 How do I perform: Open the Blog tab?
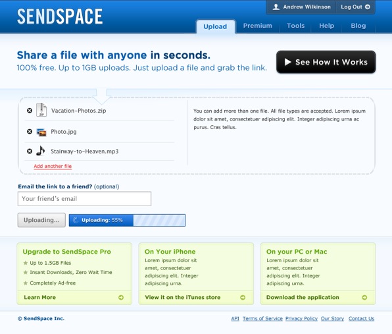[358, 26]
